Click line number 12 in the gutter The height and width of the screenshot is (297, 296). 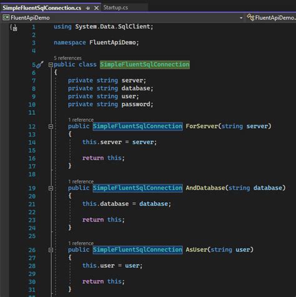pyautogui.click(x=32, y=127)
